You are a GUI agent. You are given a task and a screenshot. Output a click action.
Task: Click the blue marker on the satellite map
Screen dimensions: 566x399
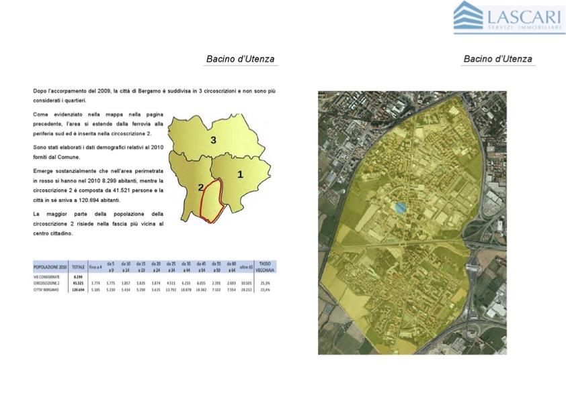400,208
